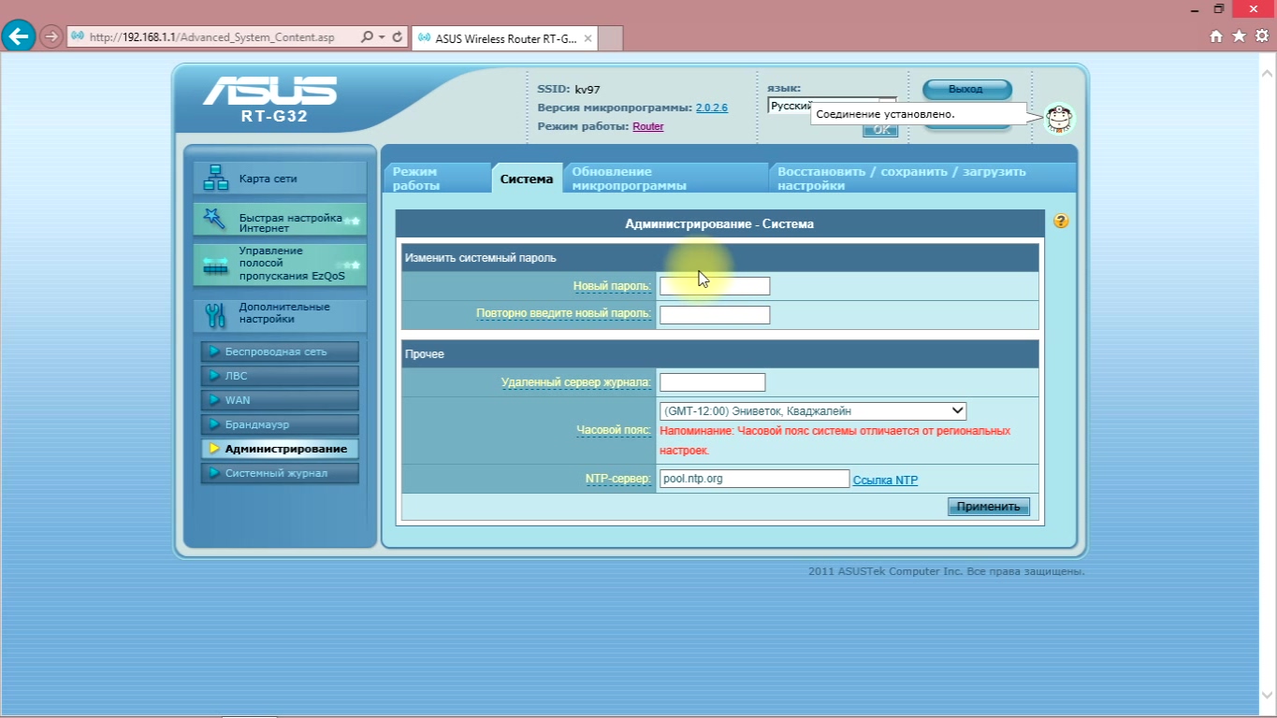Select the Система tab
Viewport: 1277px width, 718px height.
coord(527,179)
